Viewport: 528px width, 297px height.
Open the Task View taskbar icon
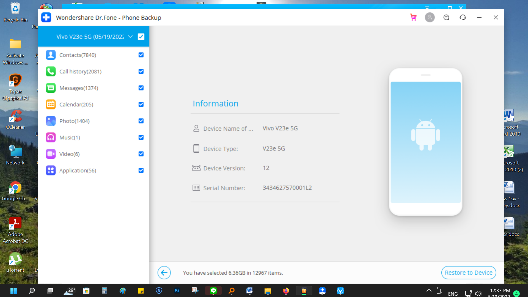(x=50, y=291)
